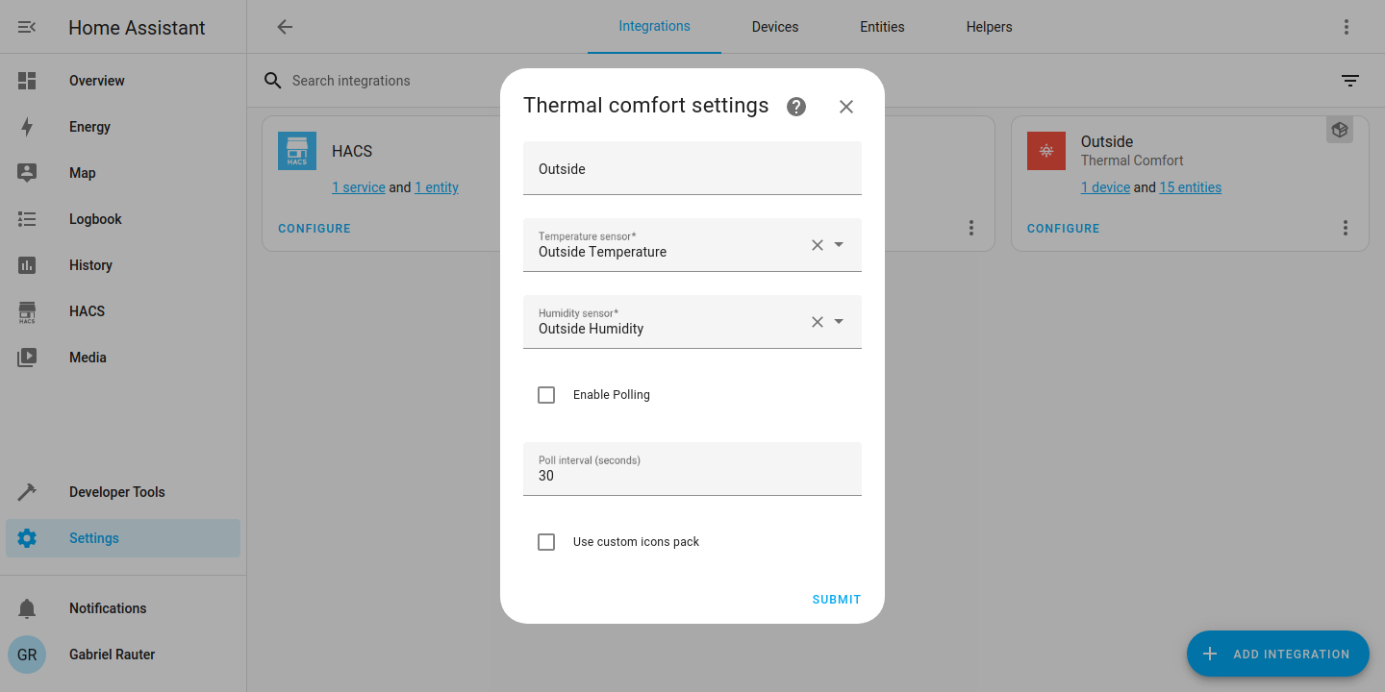Collapse the sidebar menu icon
This screenshot has width=1385, height=692.
pyautogui.click(x=27, y=27)
